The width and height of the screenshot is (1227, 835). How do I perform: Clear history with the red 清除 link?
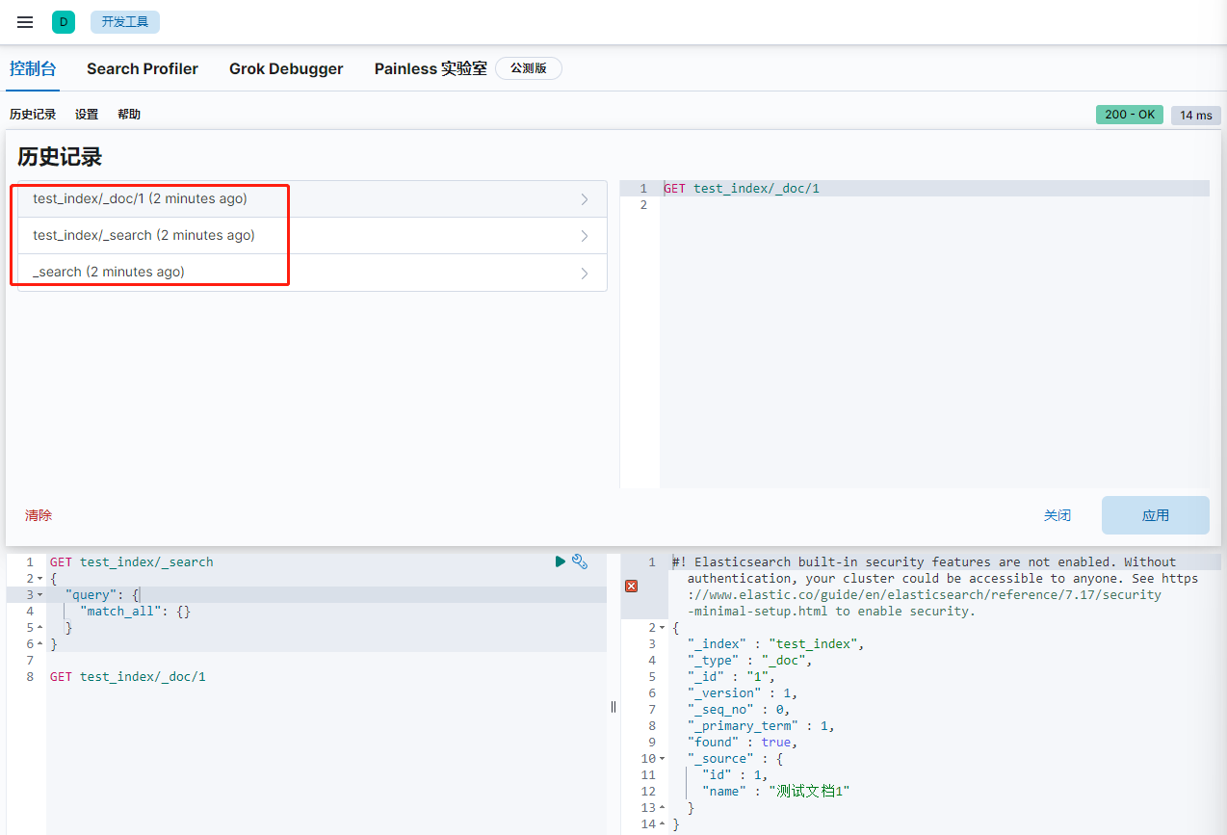tap(39, 515)
